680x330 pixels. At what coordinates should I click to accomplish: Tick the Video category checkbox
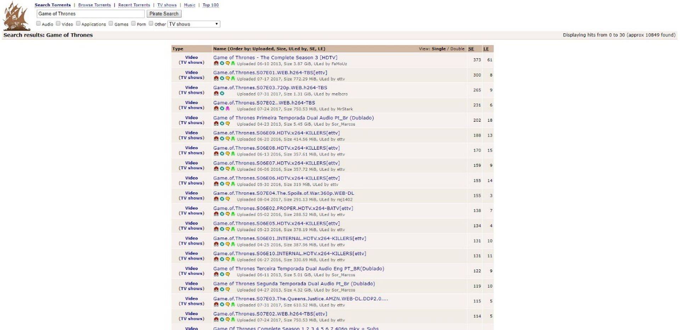pos(58,23)
